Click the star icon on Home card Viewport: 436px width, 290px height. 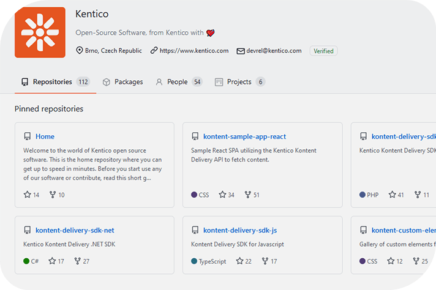[x=27, y=195]
